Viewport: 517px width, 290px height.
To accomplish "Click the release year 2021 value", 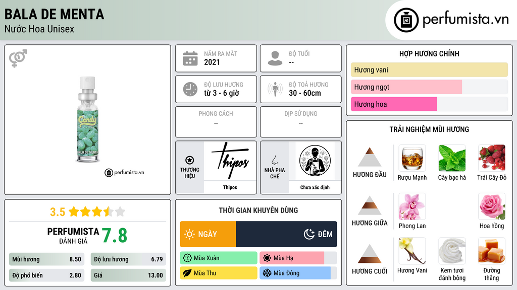I will 212,62.
